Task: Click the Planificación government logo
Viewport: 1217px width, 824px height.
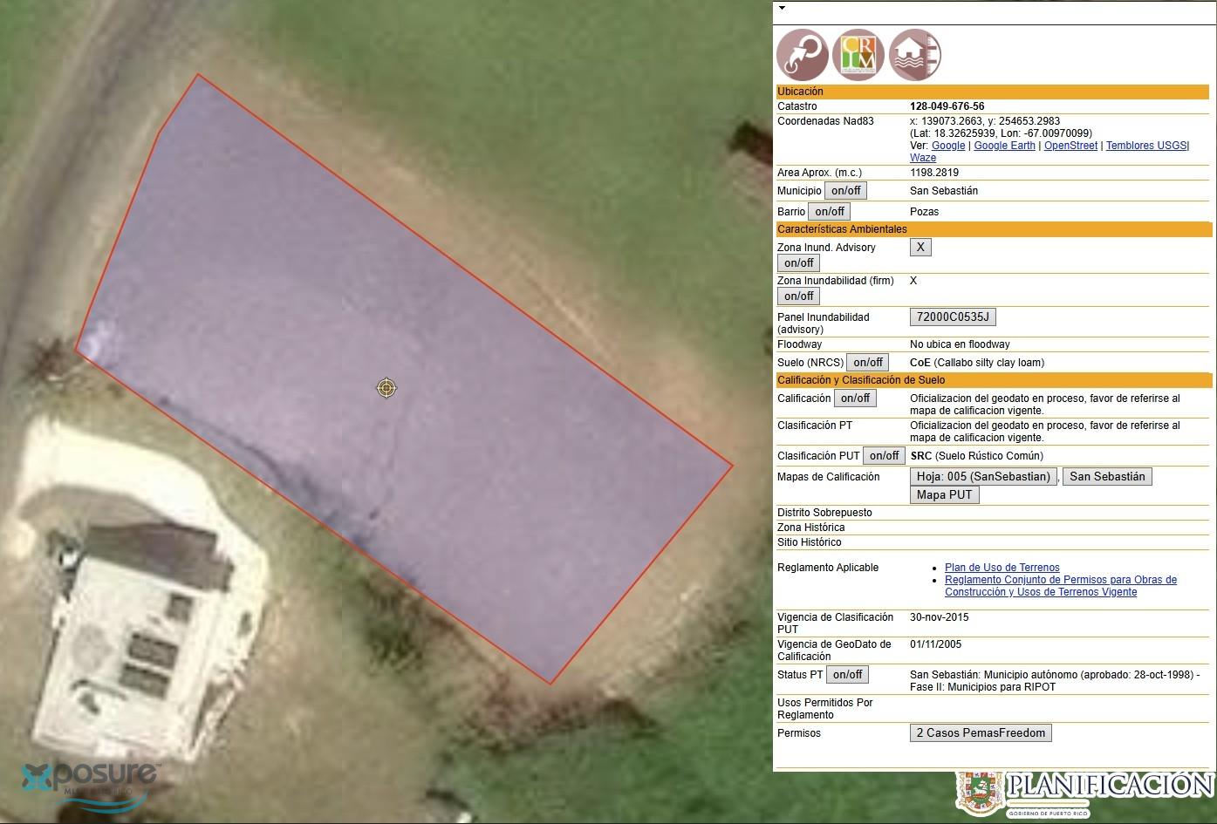Action: pyautogui.click(x=1085, y=792)
